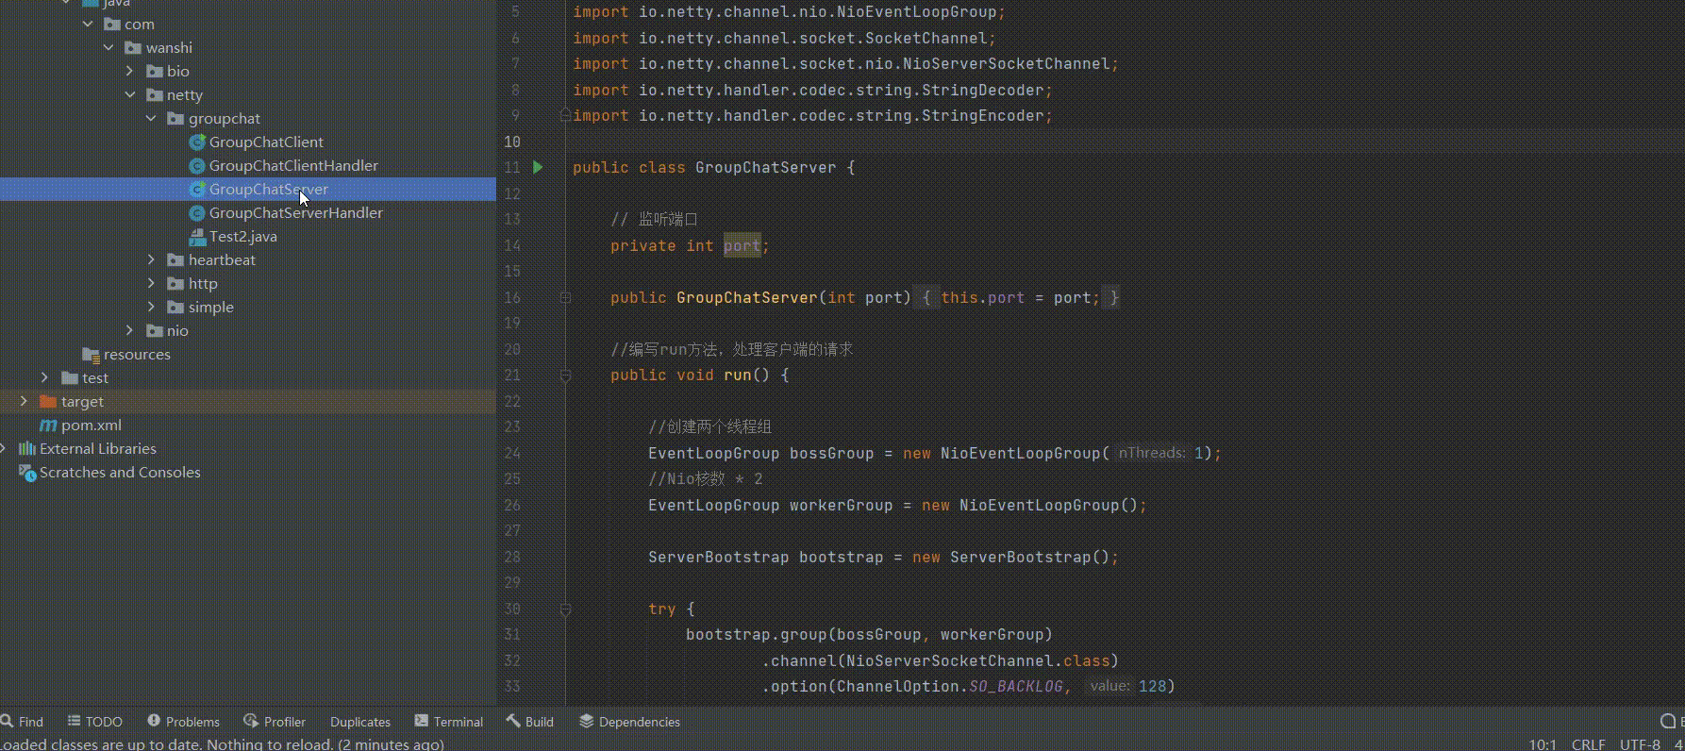Expand the nio package

(x=130, y=330)
